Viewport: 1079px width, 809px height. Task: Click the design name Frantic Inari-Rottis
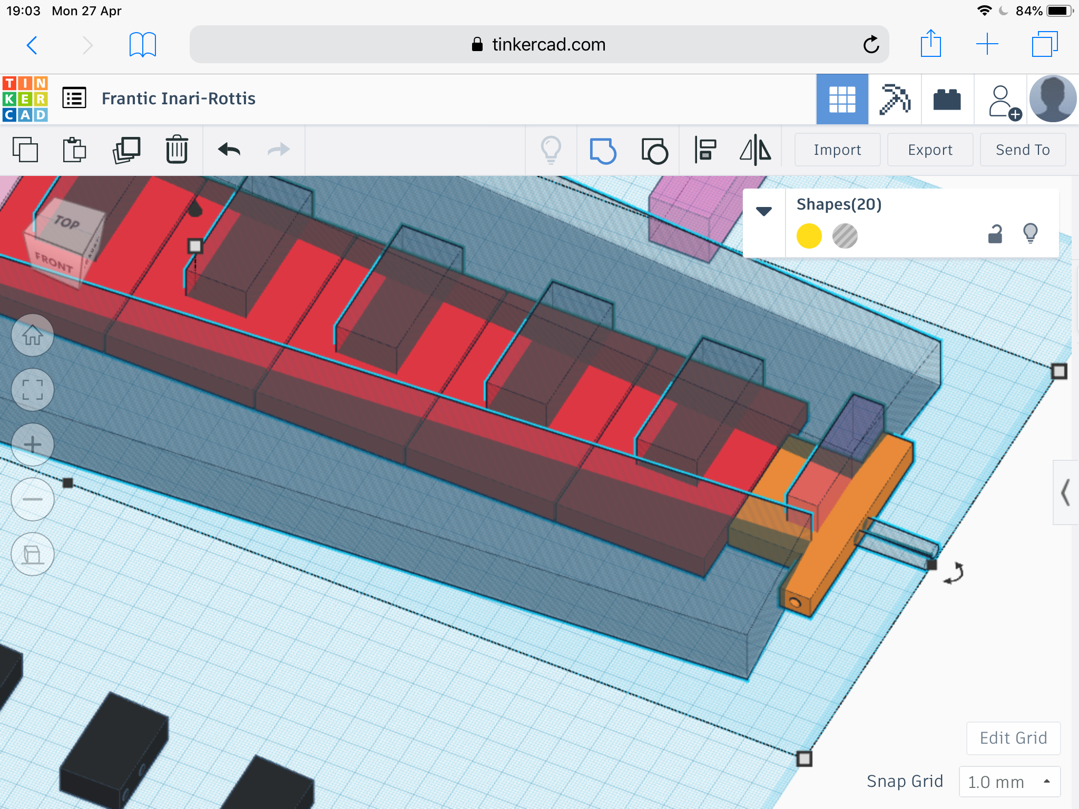[179, 98]
